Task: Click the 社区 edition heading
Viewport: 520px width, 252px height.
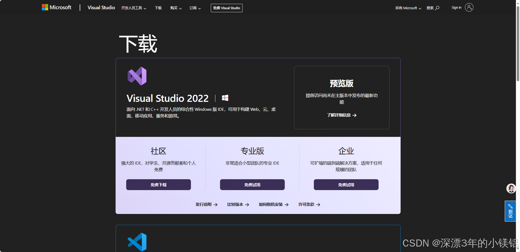Action: [159, 151]
